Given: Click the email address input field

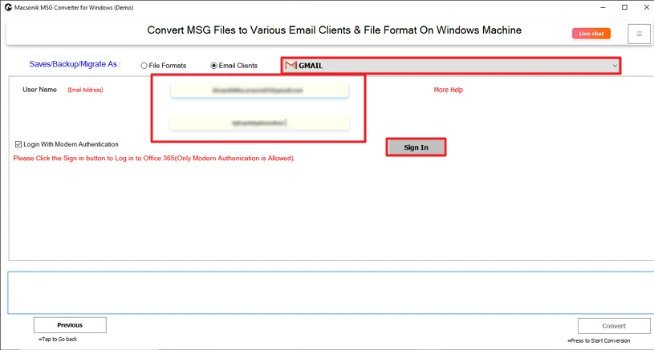Looking at the screenshot, I should click(x=259, y=91).
